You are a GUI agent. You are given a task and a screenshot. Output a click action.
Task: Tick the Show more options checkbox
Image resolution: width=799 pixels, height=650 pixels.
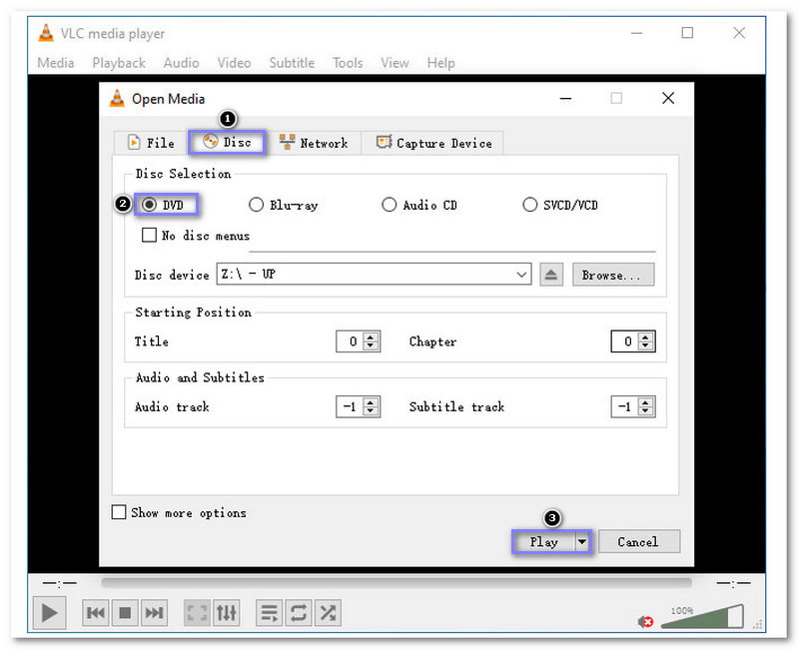tap(119, 512)
